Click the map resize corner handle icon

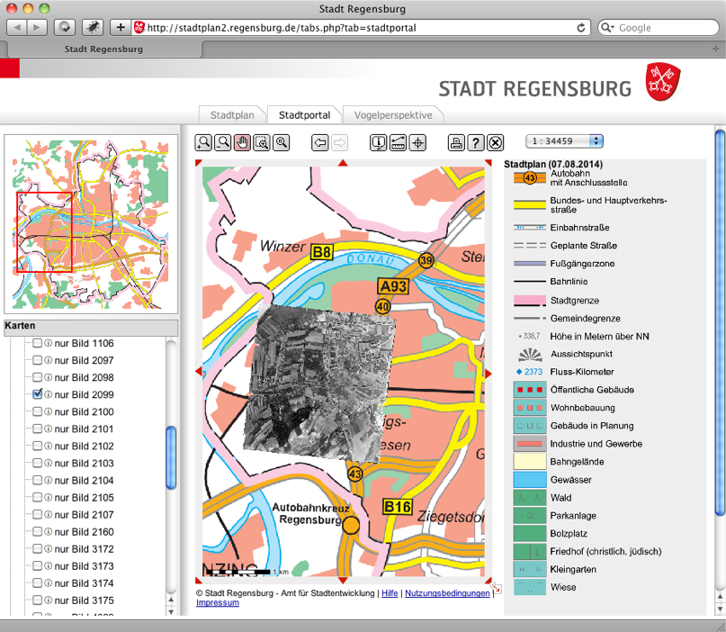coord(496,589)
